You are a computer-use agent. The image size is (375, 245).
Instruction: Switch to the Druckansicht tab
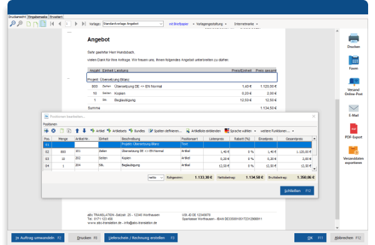tap(17, 17)
